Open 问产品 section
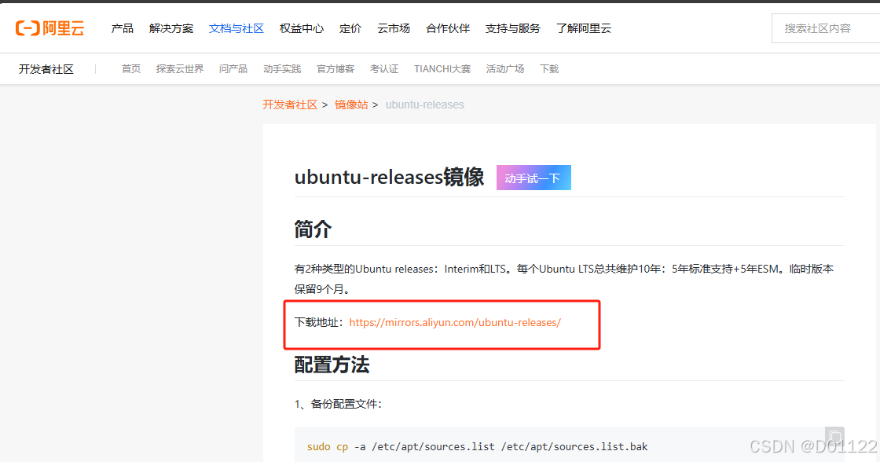 coord(233,69)
